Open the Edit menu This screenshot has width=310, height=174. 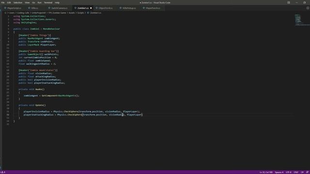[x=9, y=2]
